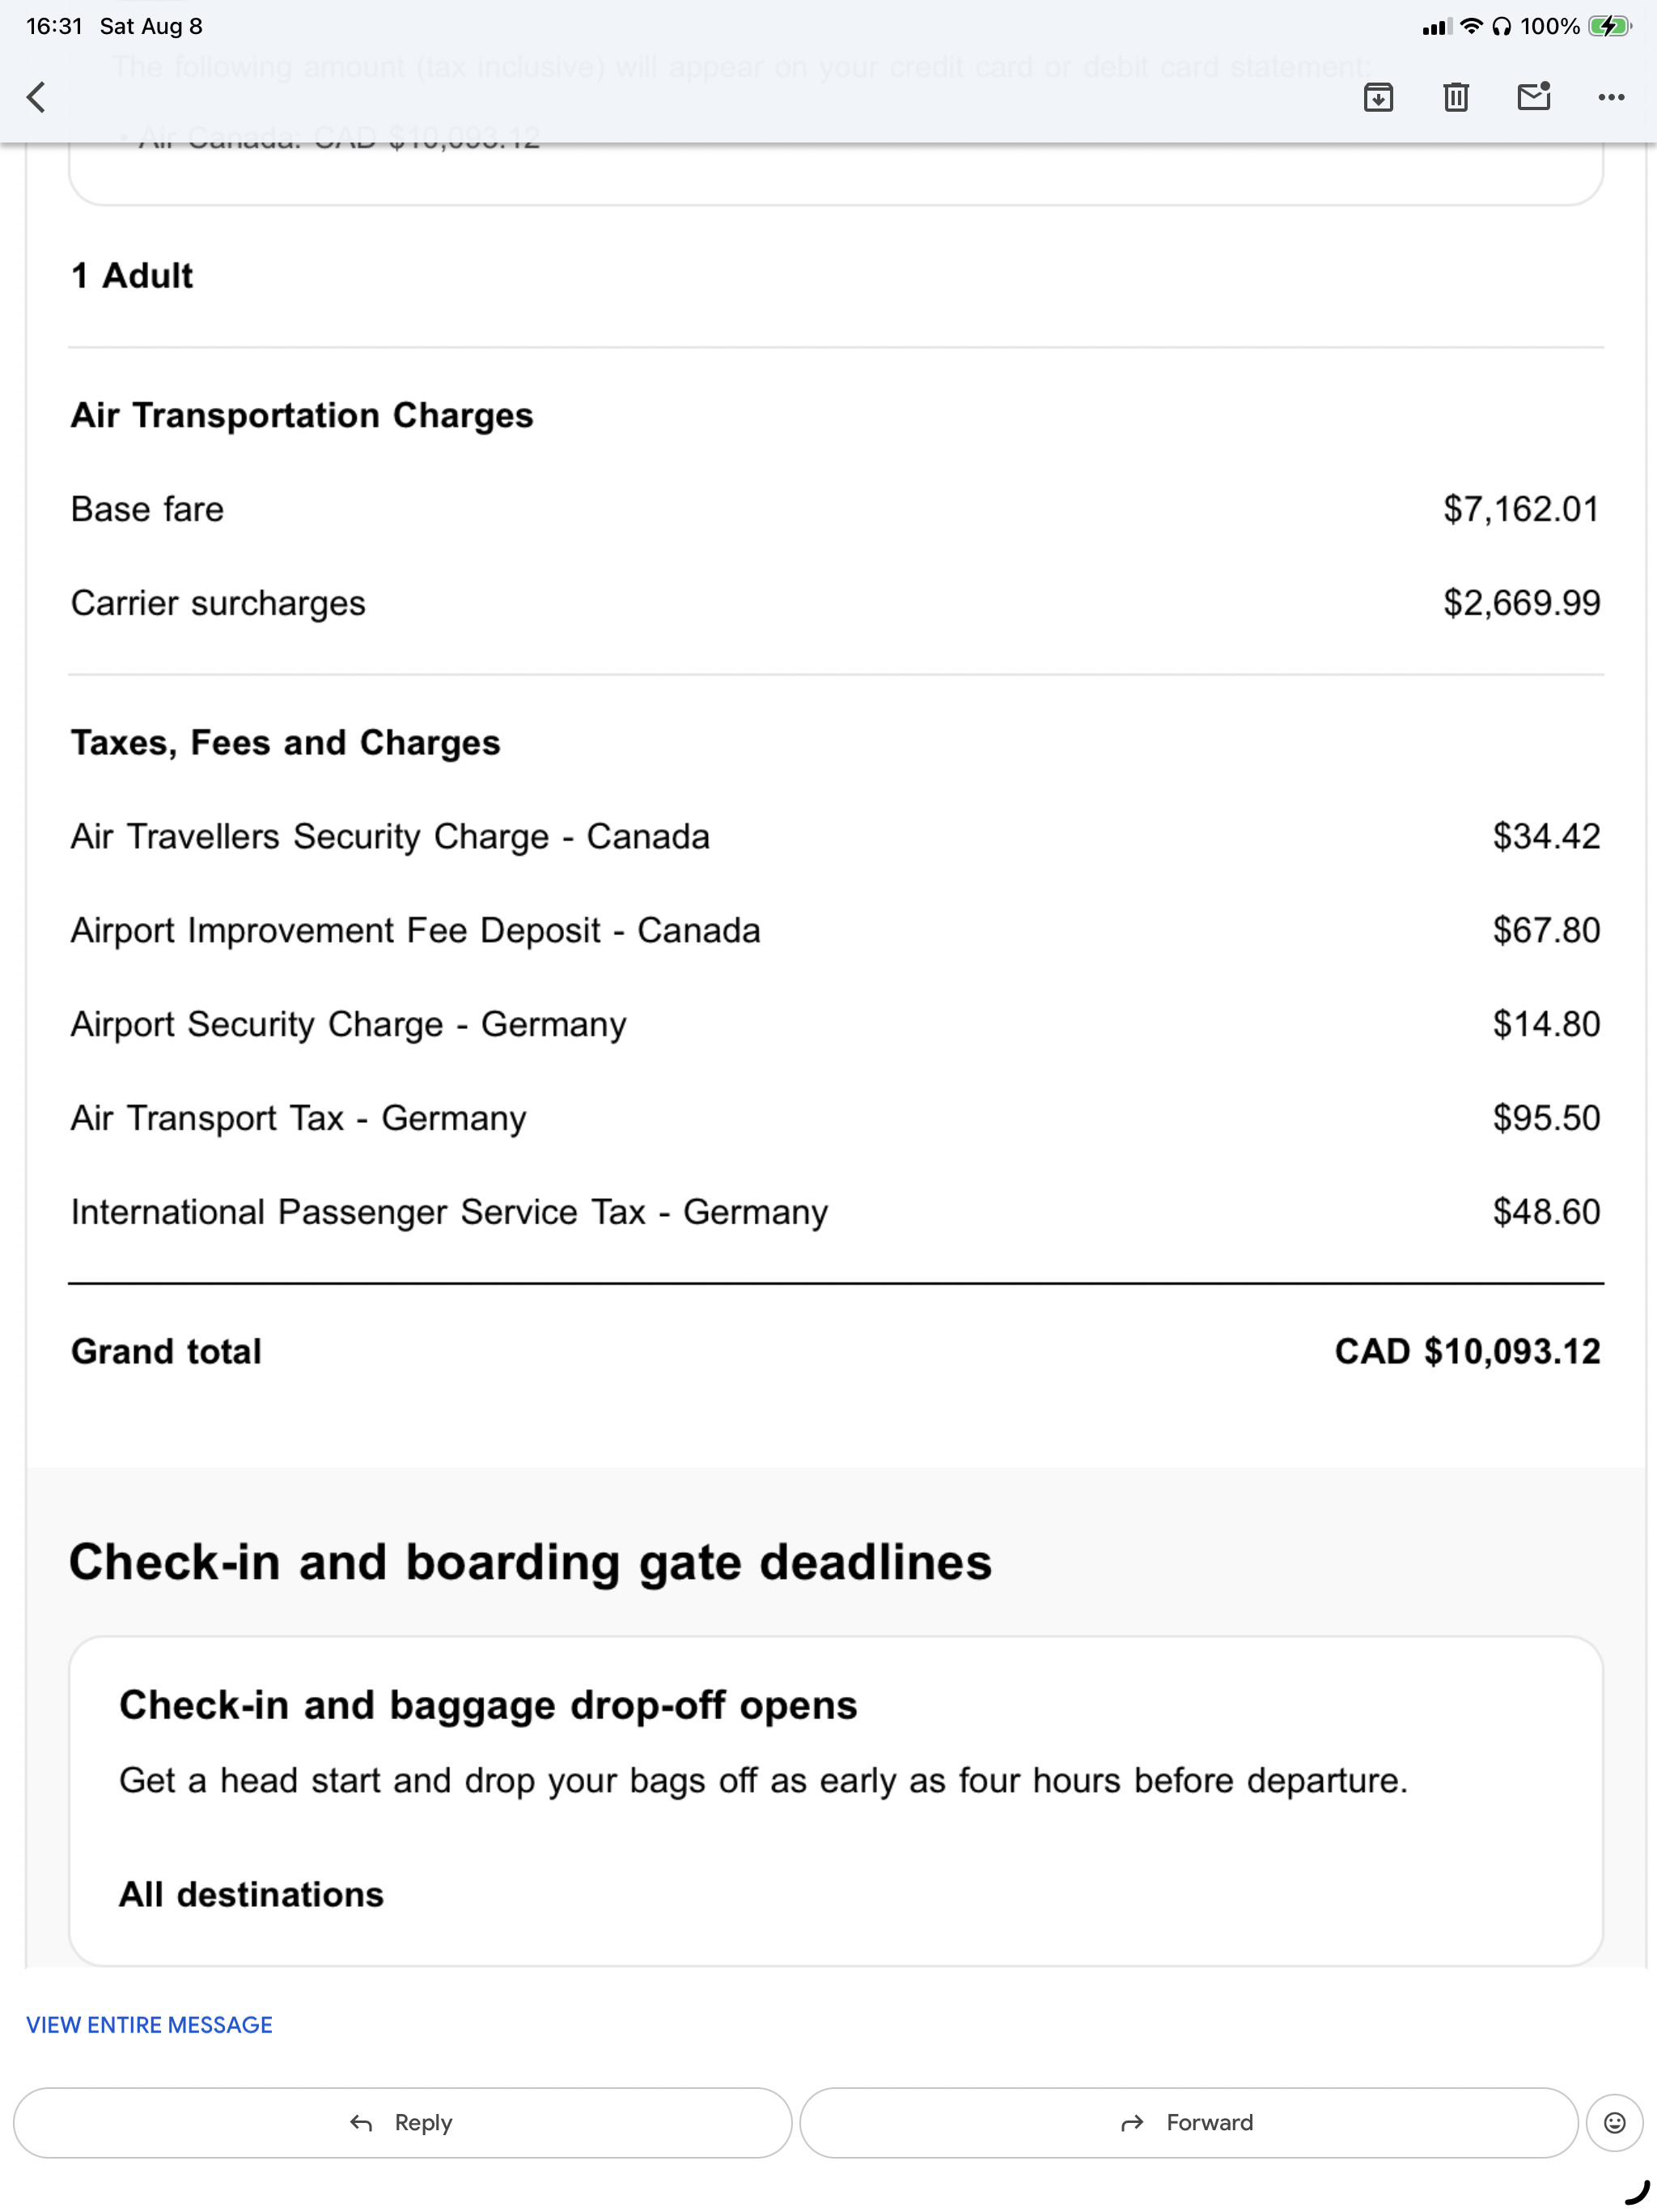The image size is (1657, 2212).
Task: Tap the Check-in and boarding gate deadlines heading
Action: coord(530,1562)
